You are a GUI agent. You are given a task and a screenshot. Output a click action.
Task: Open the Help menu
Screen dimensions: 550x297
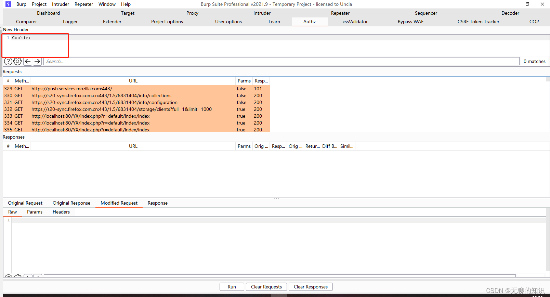click(126, 4)
